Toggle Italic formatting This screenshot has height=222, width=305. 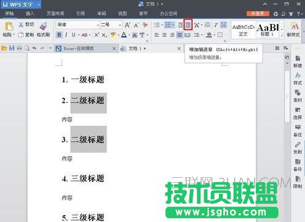coord(66,35)
